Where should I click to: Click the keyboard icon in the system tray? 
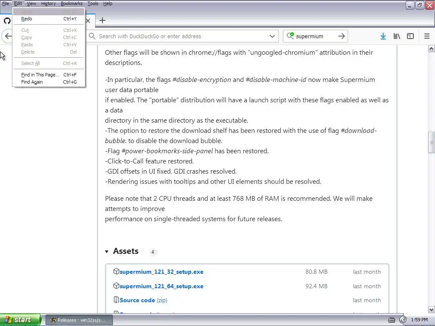(392, 320)
